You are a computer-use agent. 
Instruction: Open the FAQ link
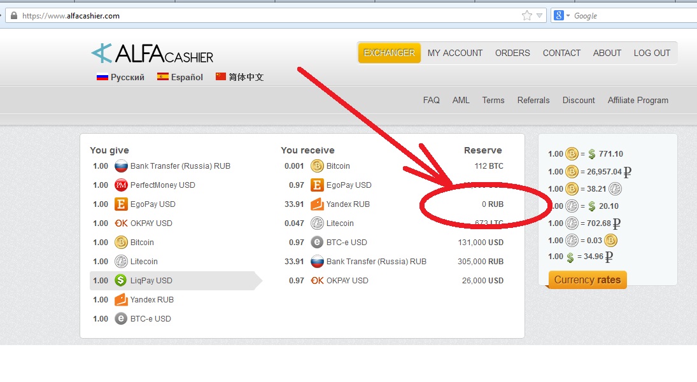(x=431, y=100)
